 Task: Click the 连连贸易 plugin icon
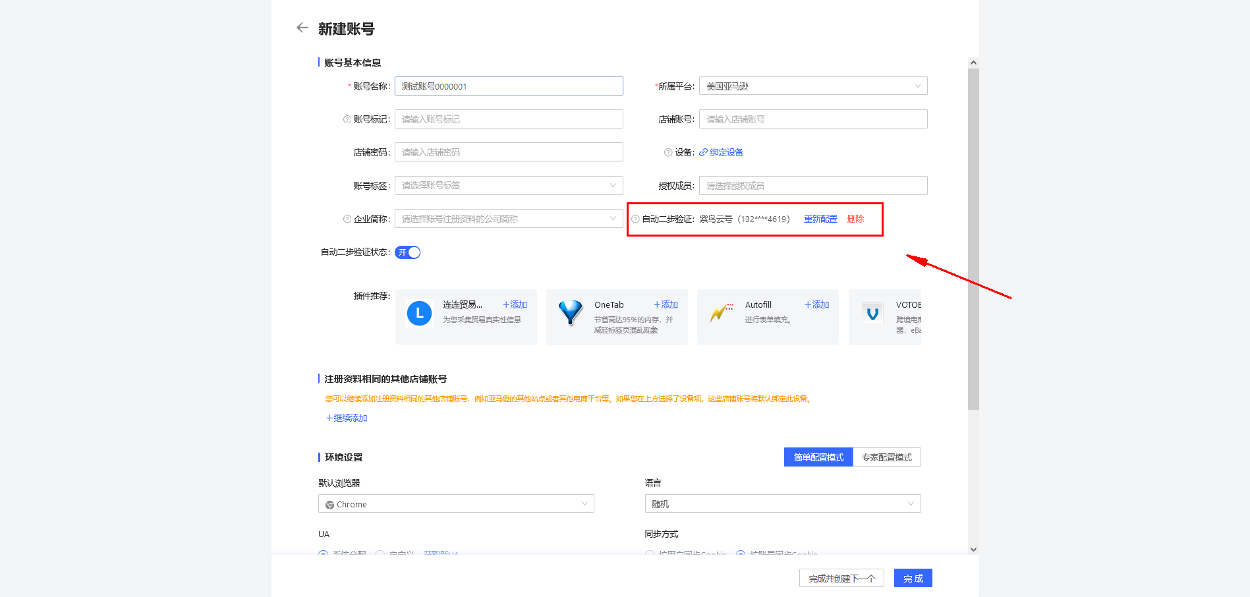(x=419, y=314)
